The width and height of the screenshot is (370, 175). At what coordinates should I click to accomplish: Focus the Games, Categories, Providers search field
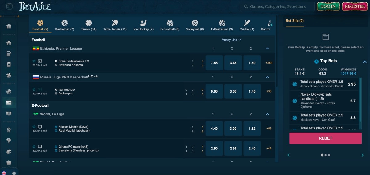point(277,6)
